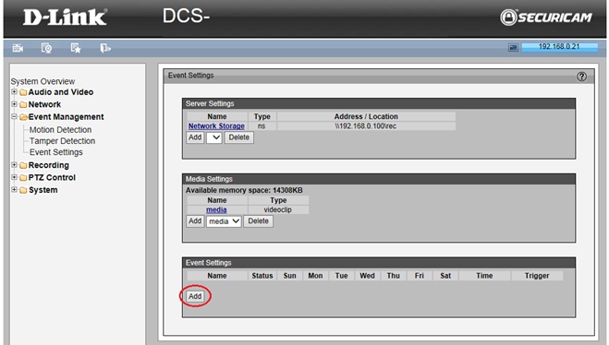Expand the Network tree node
The width and height of the screenshot is (609, 345).
click(x=14, y=104)
